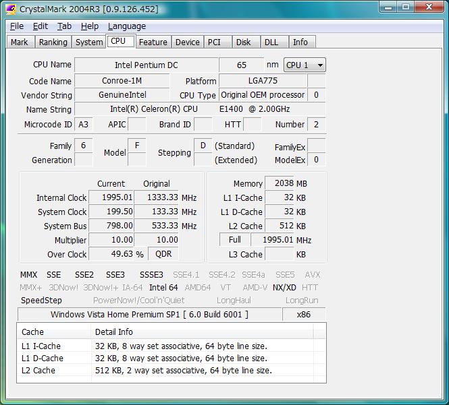
Task: Click the Platform field LGA775
Action: pos(263,81)
